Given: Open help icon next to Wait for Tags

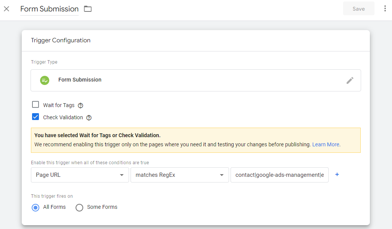Looking at the screenshot, I should (81, 106).
